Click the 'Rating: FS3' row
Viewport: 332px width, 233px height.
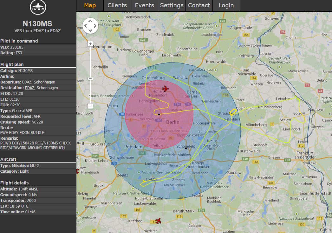38,53
